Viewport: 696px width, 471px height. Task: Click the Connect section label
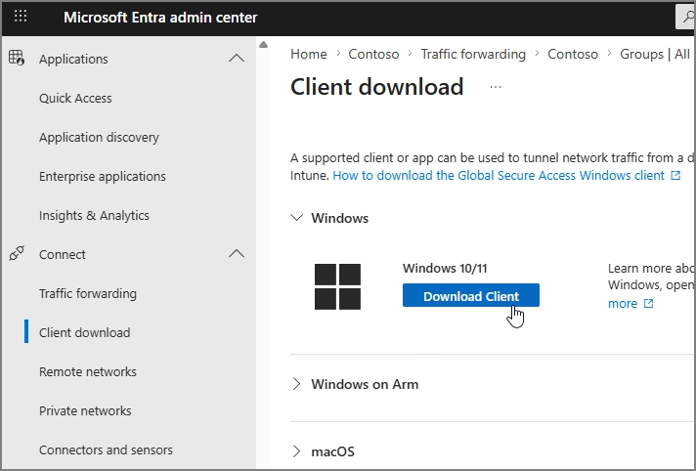click(x=63, y=254)
